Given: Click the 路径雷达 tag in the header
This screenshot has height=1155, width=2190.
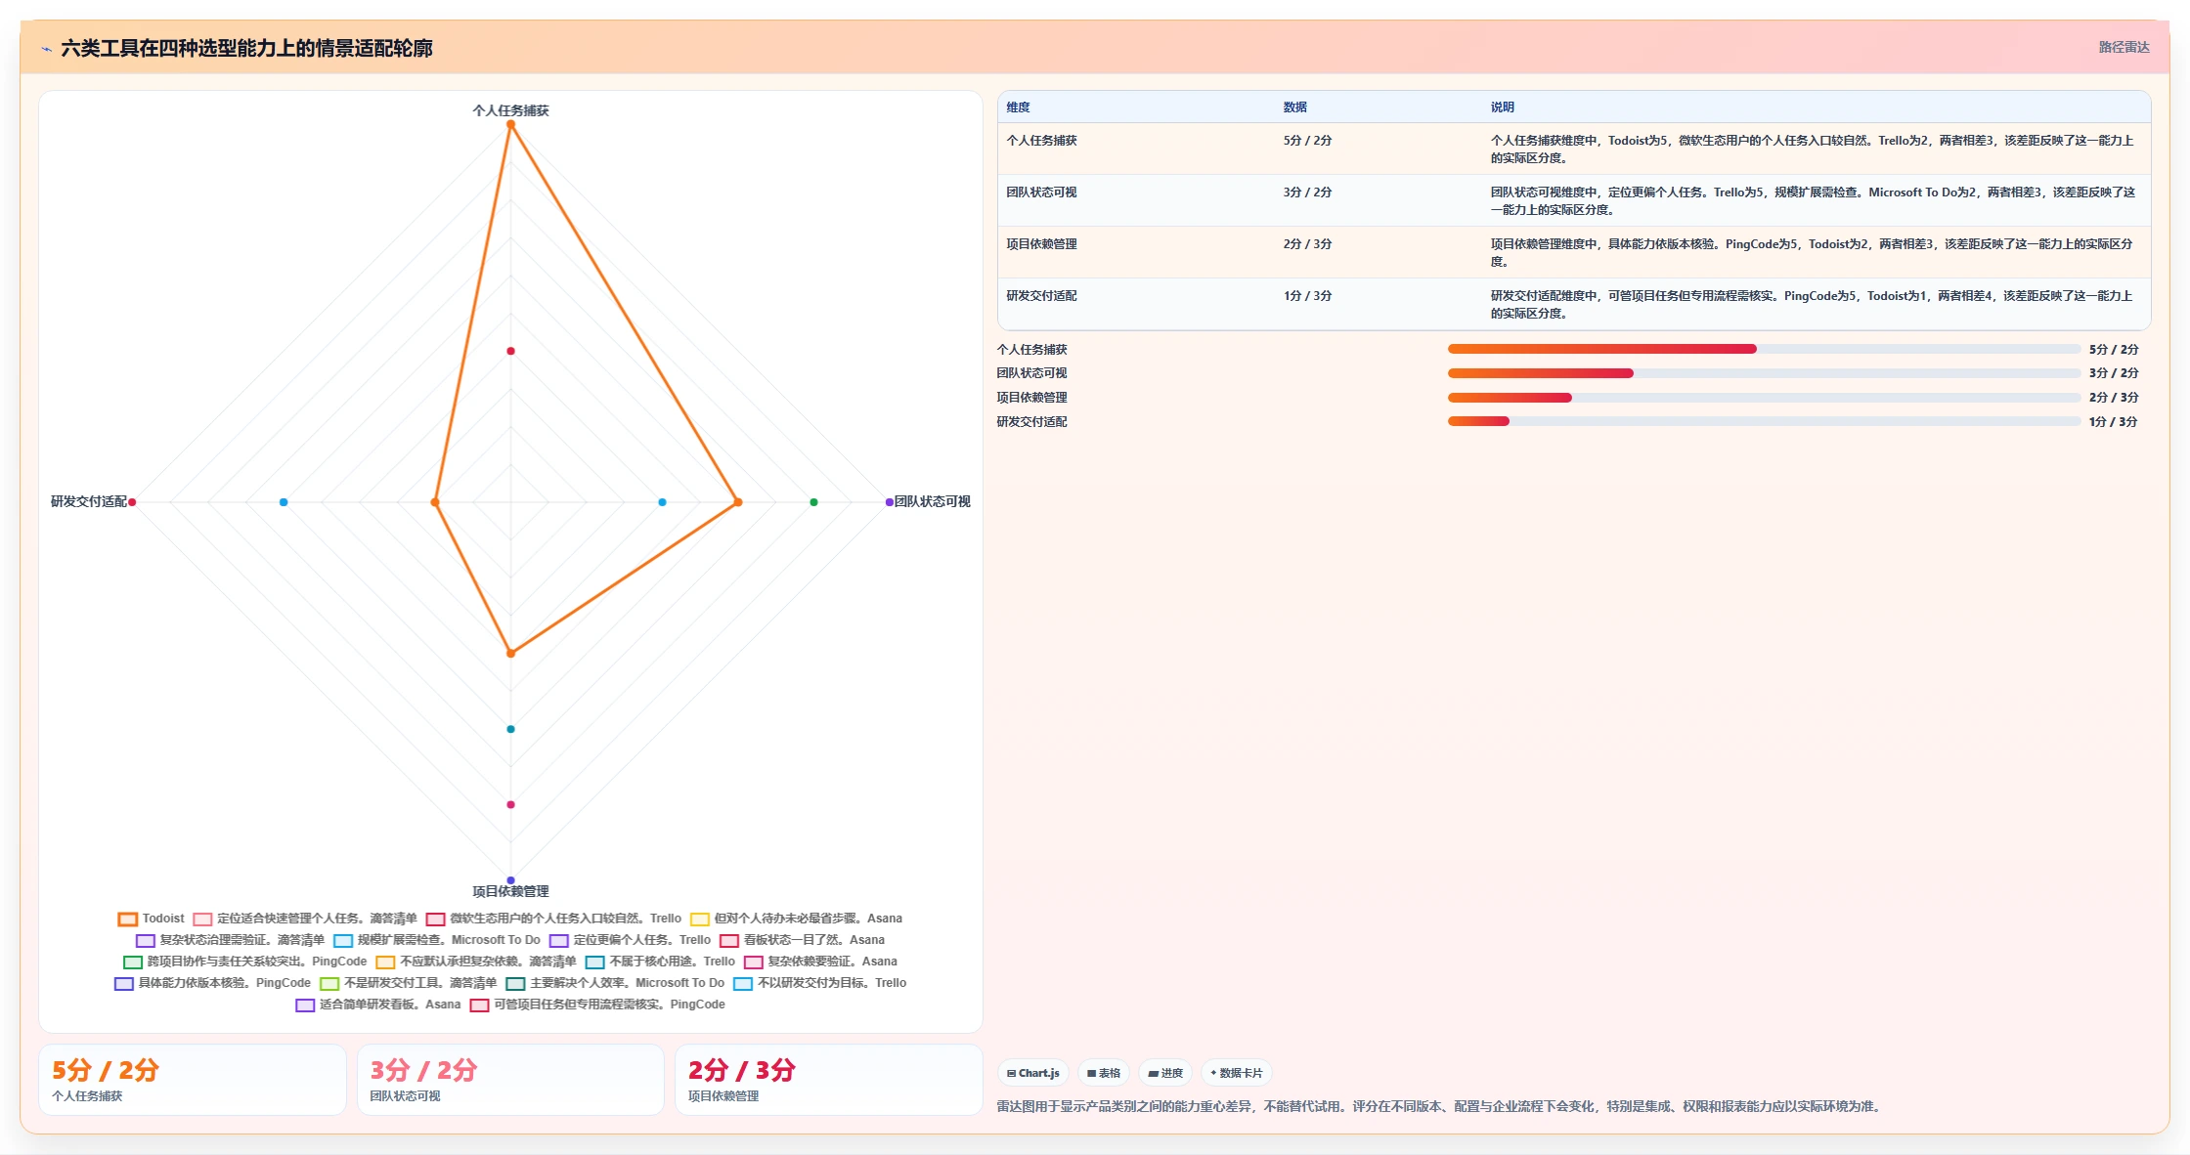Looking at the screenshot, I should pos(2124,47).
